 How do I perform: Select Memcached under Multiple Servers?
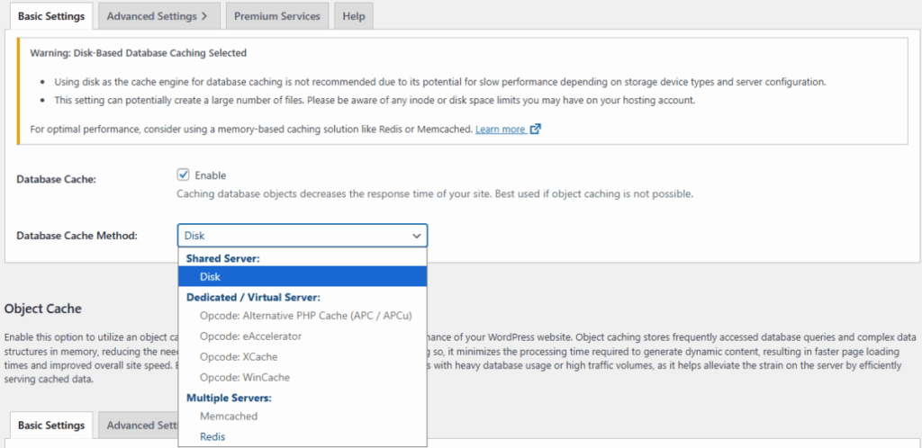pos(229,417)
